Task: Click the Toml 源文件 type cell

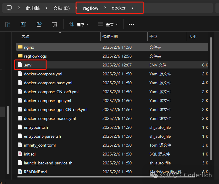Action: click(x=160, y=145)
